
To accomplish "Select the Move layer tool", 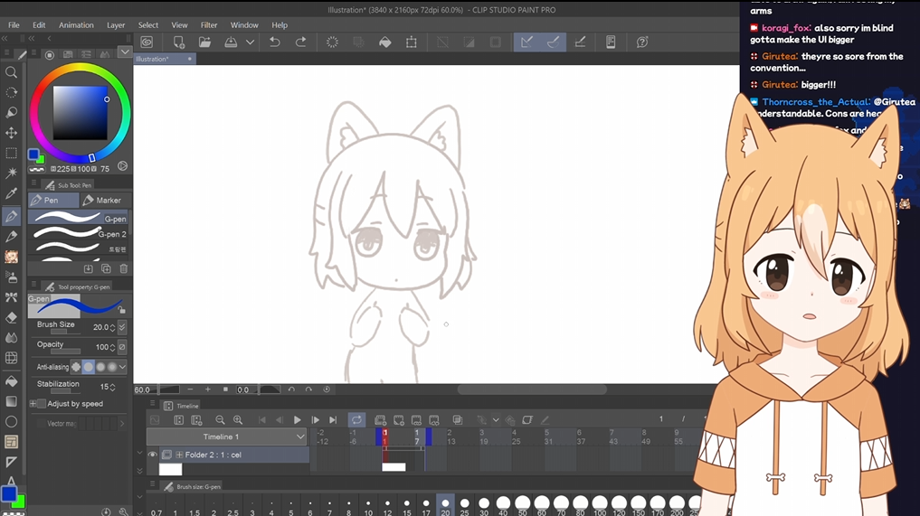I will pos(11,133).
